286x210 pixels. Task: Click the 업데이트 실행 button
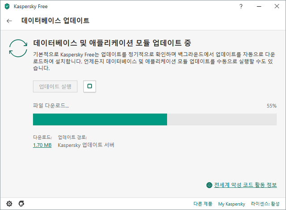tap(55, 86)
